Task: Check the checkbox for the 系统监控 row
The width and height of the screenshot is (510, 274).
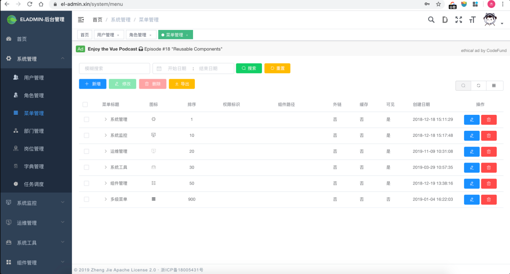Action: (86, 135)
